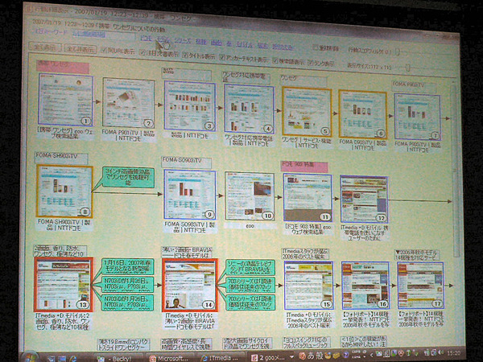
Task: Click the pink ドコモ 903 特集 search label
Action: point(303,166)
